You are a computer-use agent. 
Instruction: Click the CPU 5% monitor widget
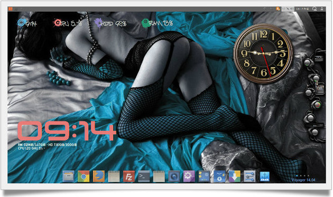click(x=68, y=23)
